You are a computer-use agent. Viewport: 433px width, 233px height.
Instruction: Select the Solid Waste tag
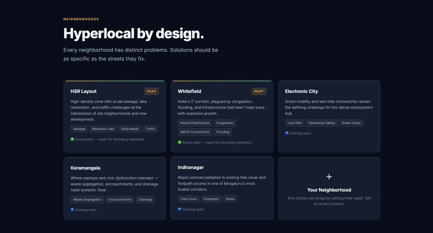click(x=130, y=129)
